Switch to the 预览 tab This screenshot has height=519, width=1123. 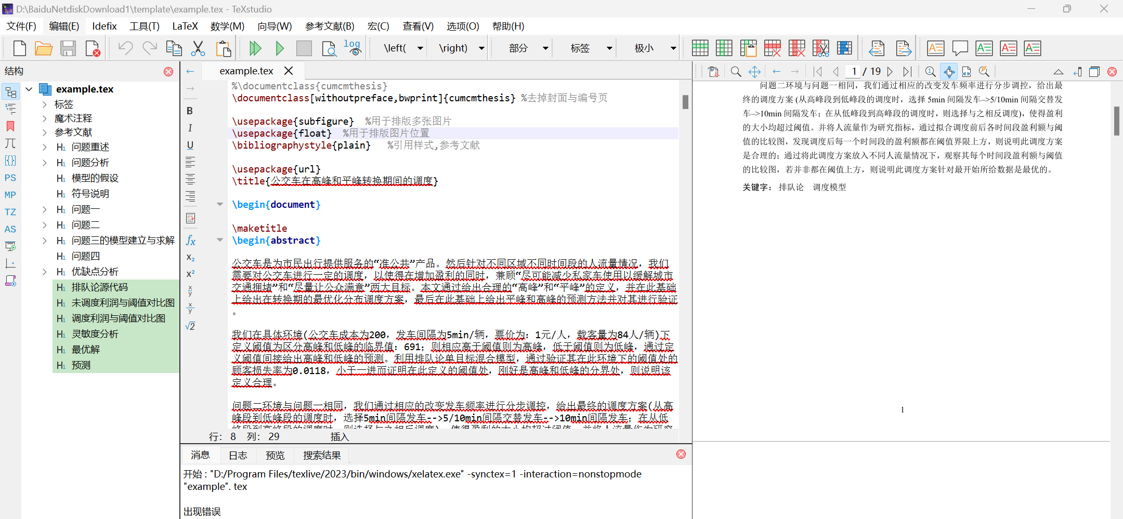[275, 456]
